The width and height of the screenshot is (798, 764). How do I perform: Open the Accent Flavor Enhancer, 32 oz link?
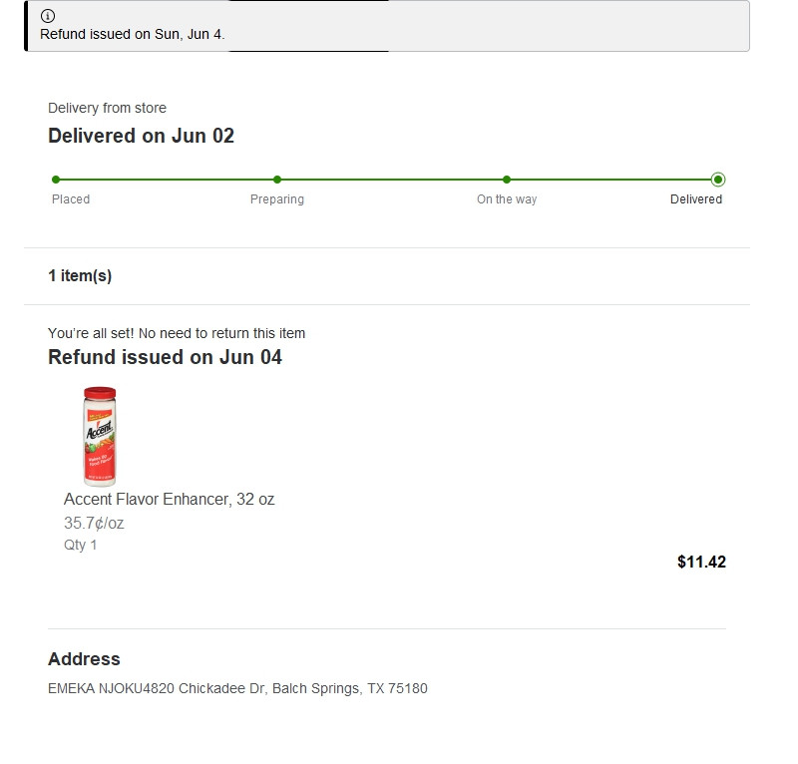click(x=169, y=500)
